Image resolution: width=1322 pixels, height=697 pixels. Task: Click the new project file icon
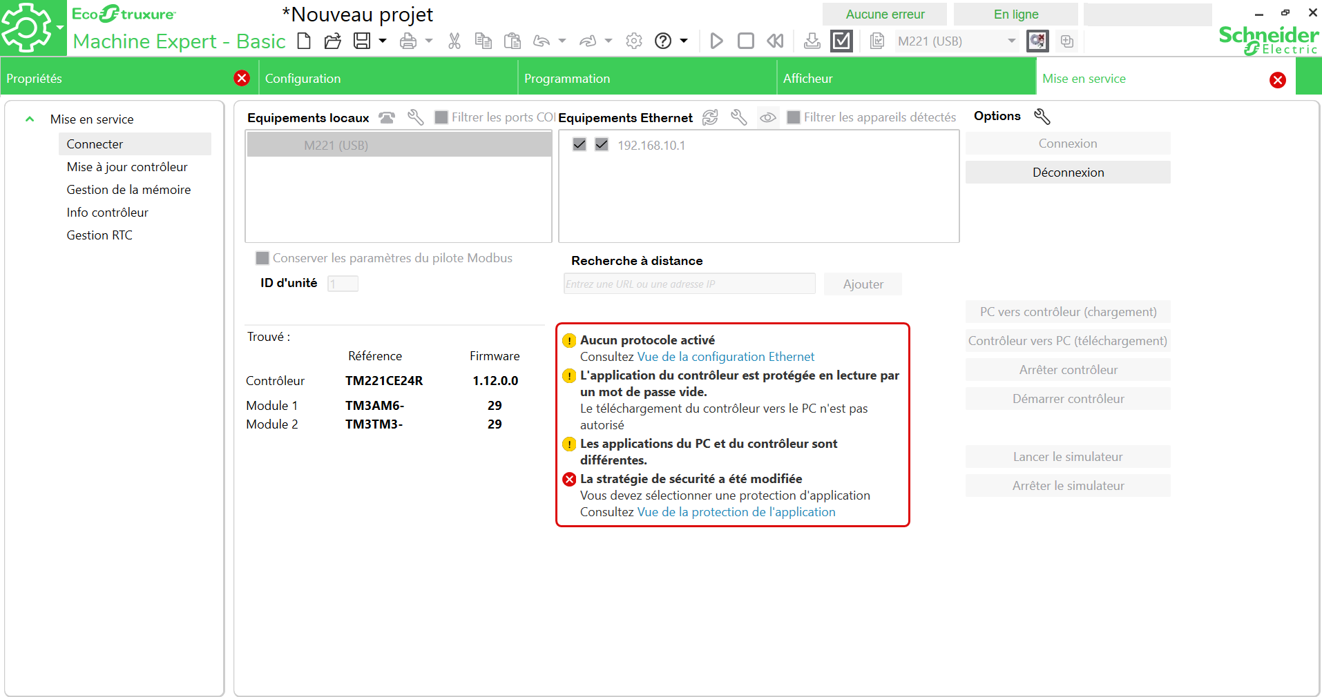(304, 41)
